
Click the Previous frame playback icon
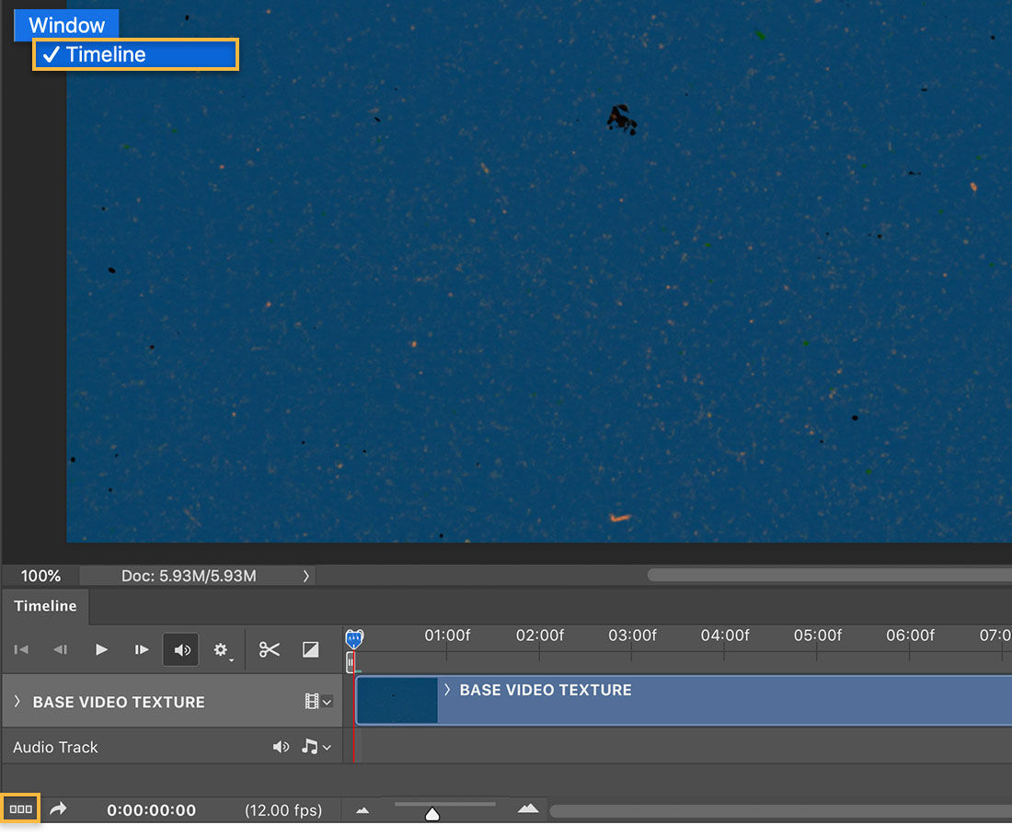(x=61, y=649)
